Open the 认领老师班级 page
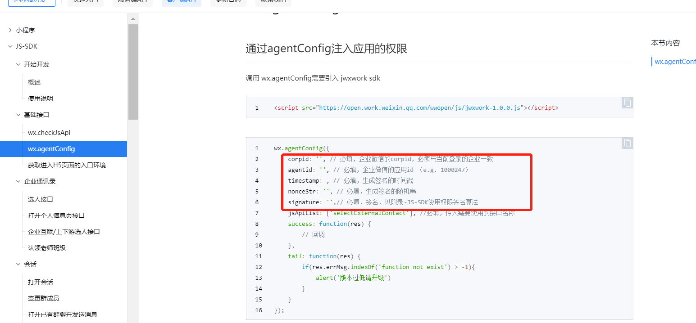696x323 pixels. click(47, 248)
